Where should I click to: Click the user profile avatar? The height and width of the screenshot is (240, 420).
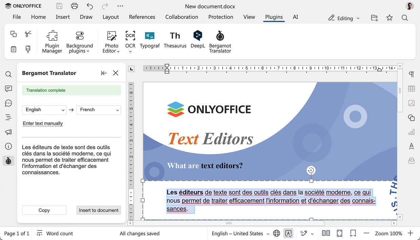(409, 6)
